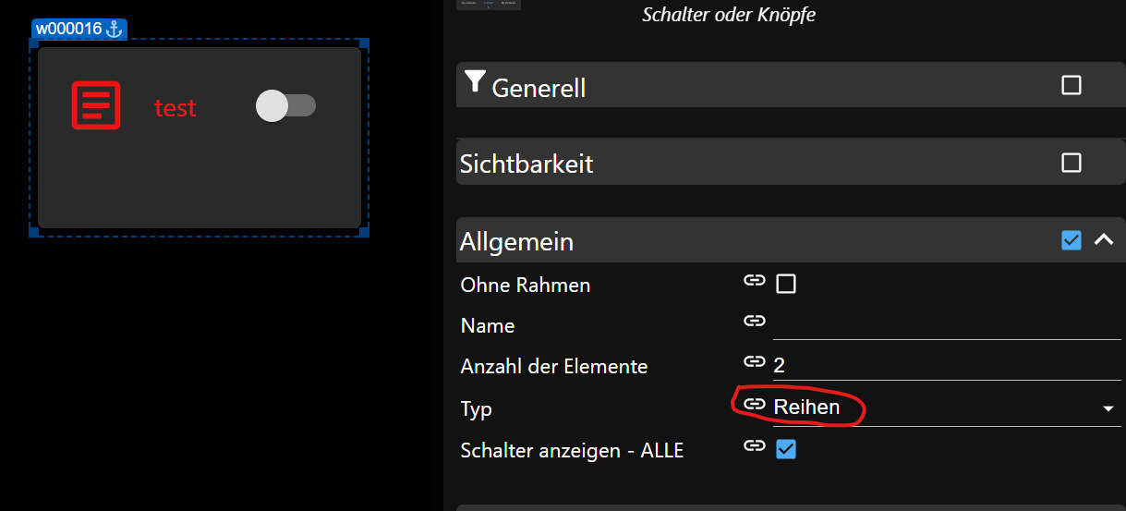Expand the Generell section header

(791, 85)
